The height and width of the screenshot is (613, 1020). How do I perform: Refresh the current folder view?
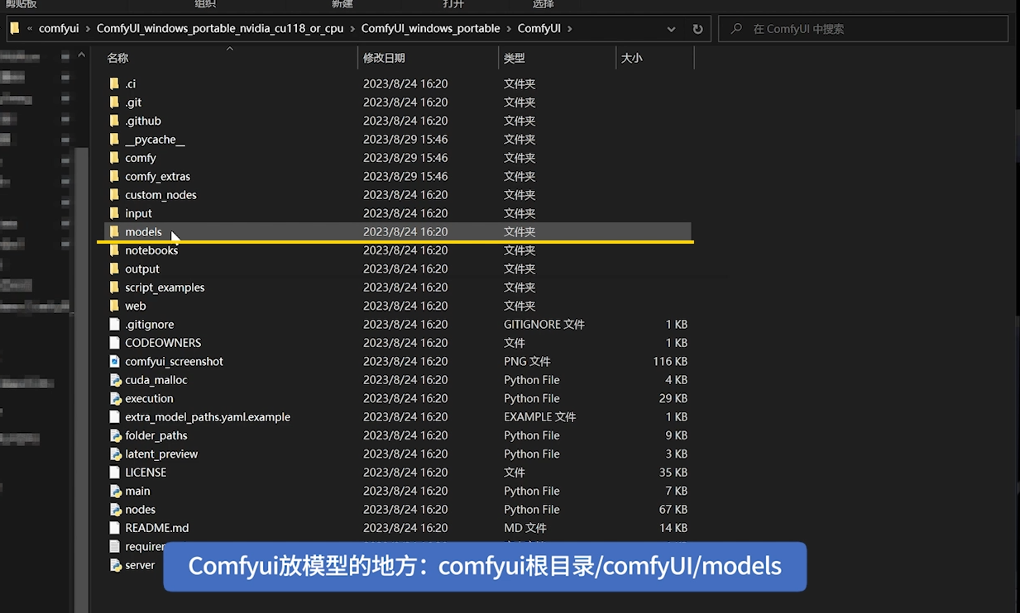click(697, 29)
